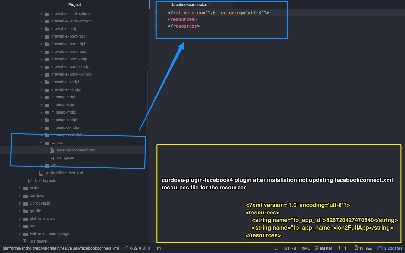405x253 pixels.
Task: Expand the mipmap-hdpi folder chevron
Action: click(x=41, y=97)
